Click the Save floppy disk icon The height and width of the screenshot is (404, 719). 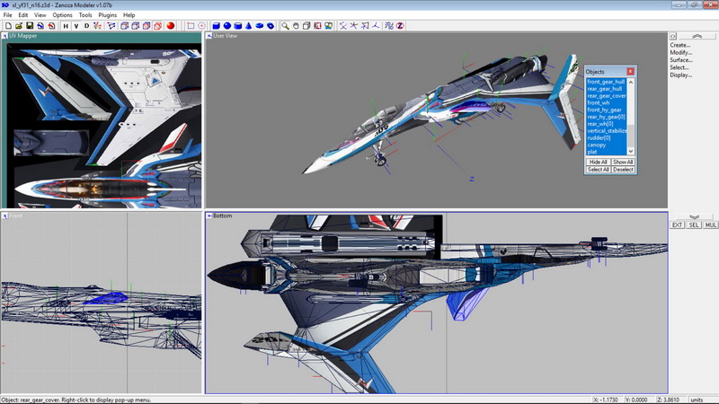point(30,26)
